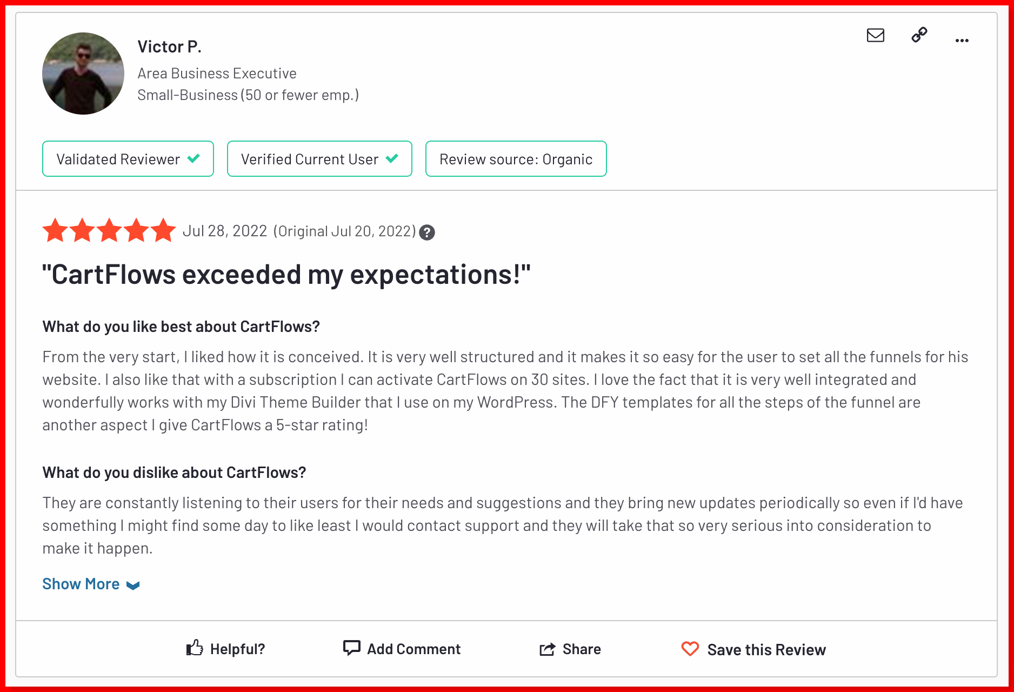Click the Helpful? label text
This screenshot has height=692, width=1014.
coord(237,649)
